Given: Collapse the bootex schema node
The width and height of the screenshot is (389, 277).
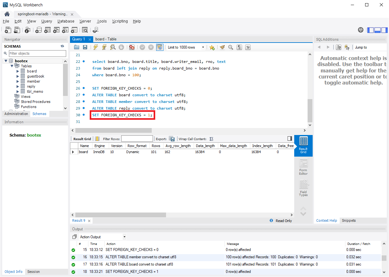Looking at the screenshot, I should point(6,61).
